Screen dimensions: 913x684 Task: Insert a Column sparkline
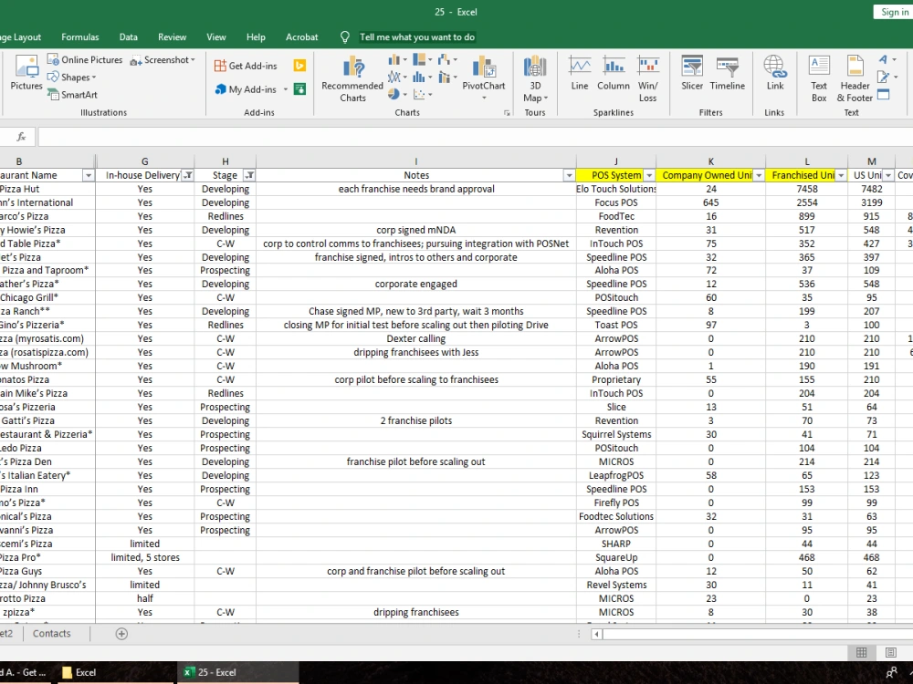pyautogui.click(x=614, y=73)
